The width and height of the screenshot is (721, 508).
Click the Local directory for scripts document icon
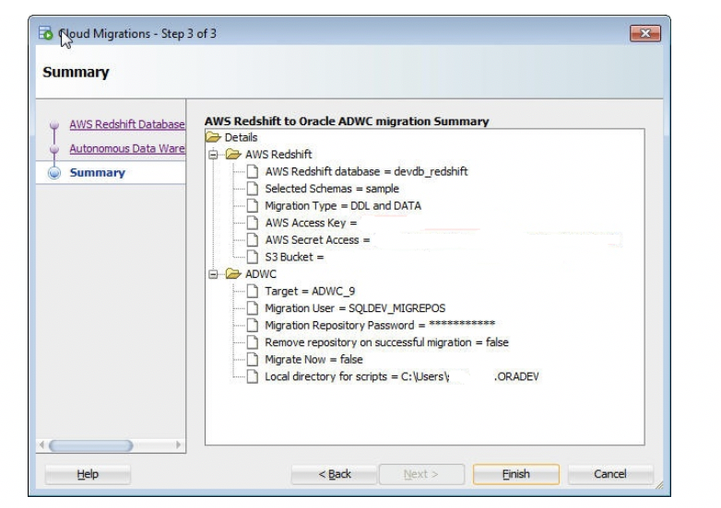click(x=252, y=376)
